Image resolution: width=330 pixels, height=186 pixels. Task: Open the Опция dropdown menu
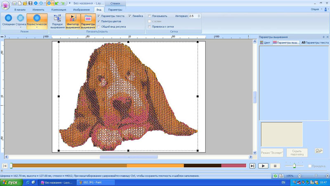316,9
